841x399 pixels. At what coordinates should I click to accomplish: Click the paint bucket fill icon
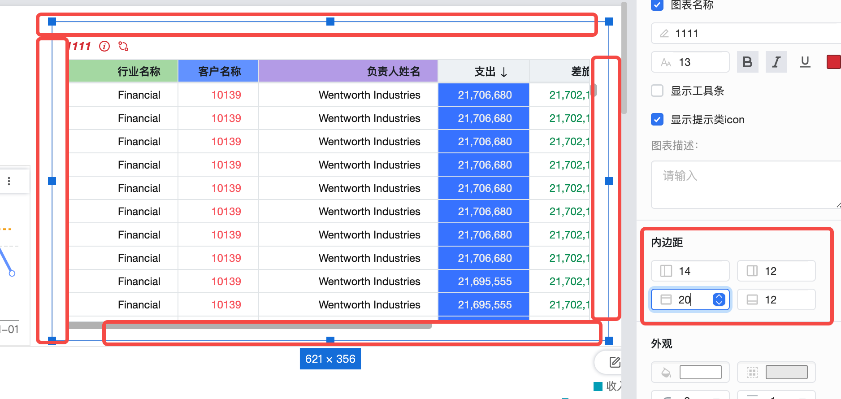point(666,373)
